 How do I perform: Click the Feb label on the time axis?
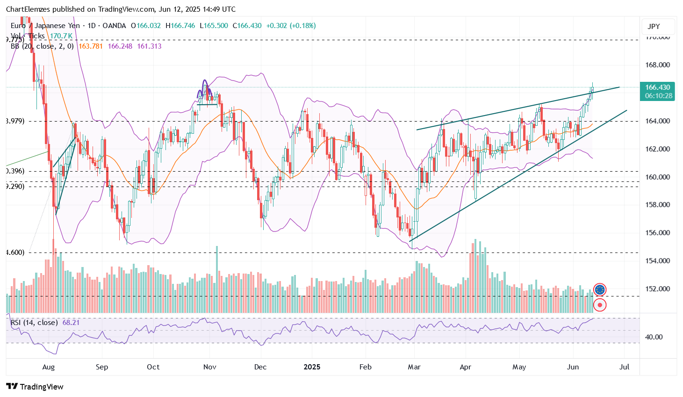pos(366,367)
